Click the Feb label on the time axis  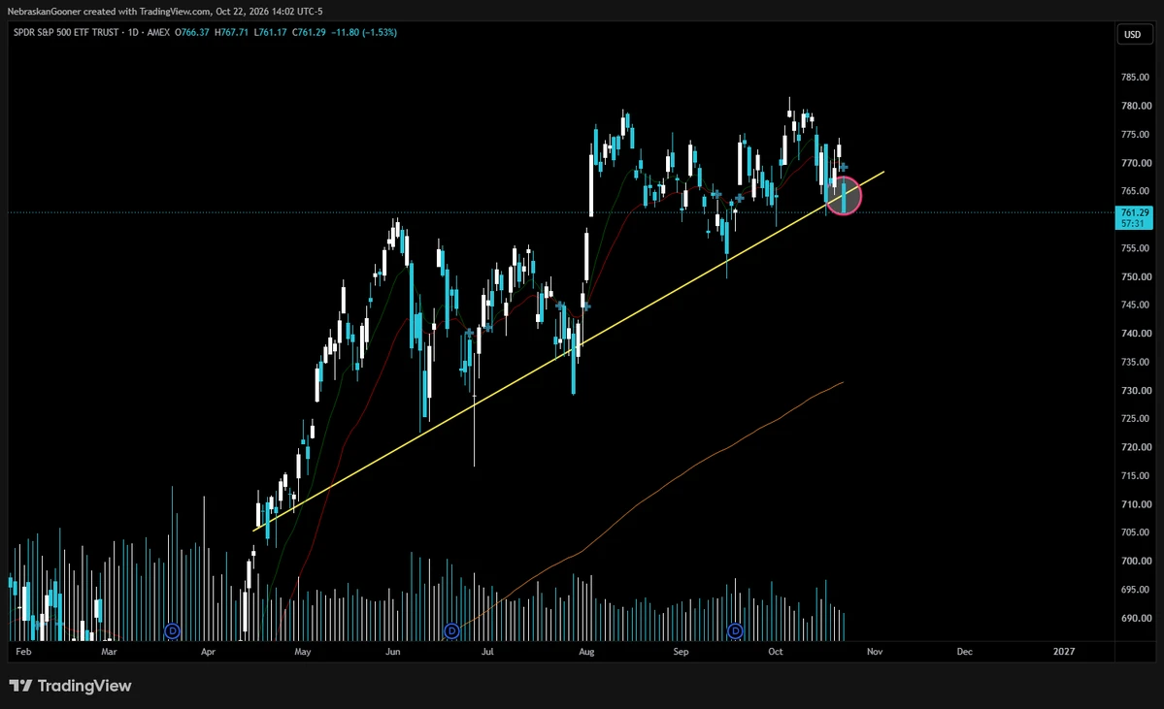pyautogui.click(x=23, y=652)
